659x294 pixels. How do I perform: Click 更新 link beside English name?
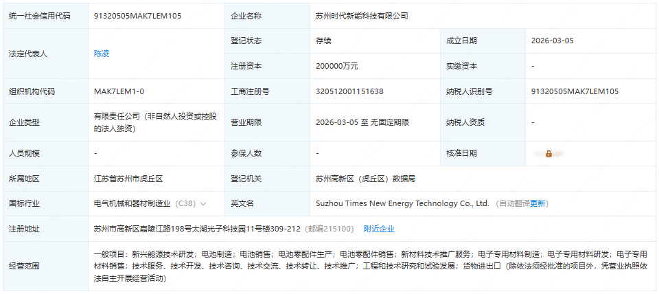click(x=538, y=203)
